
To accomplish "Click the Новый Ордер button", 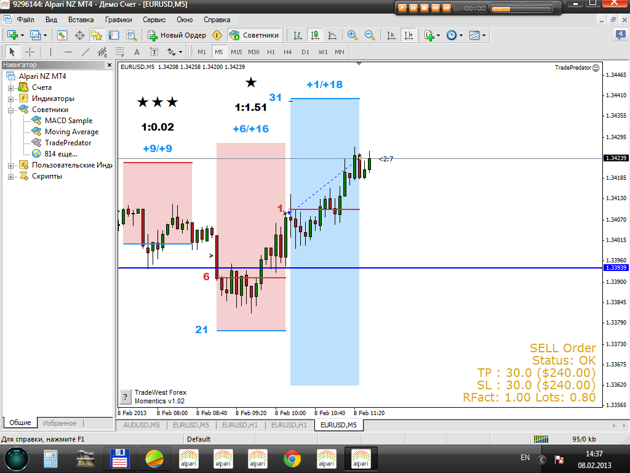I will click(177, 35).
